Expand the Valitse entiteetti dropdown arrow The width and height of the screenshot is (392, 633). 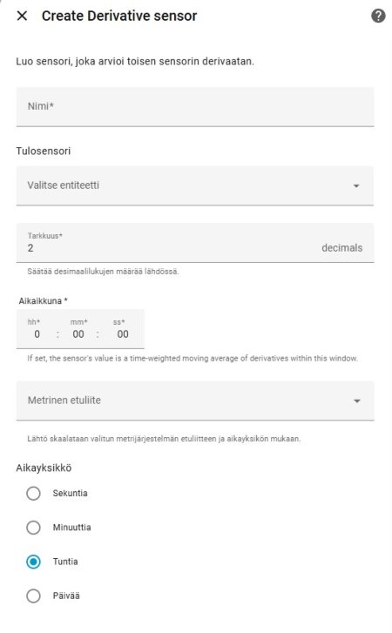click(x=356, y=186)
